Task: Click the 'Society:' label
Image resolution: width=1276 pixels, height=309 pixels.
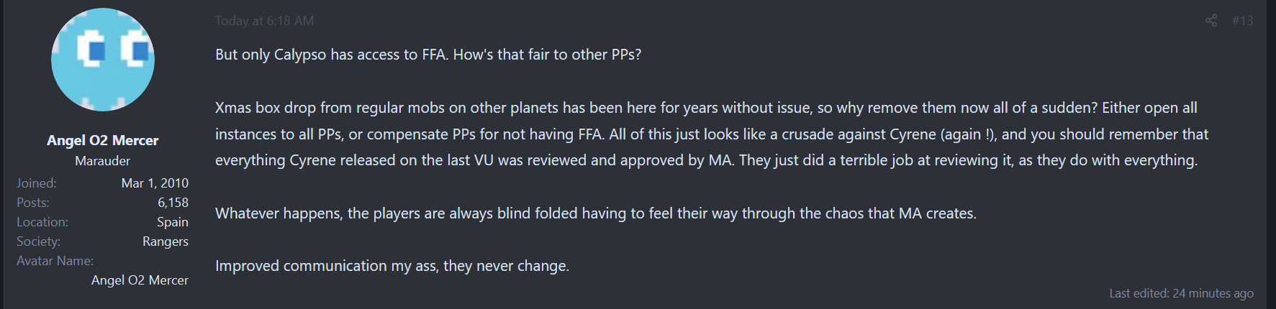Action: (x=39, y=241)
